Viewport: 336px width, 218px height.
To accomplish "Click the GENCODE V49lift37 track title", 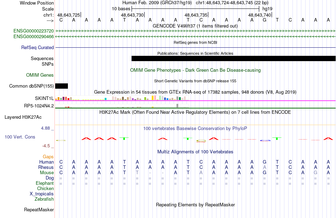I will coord(195,26).
